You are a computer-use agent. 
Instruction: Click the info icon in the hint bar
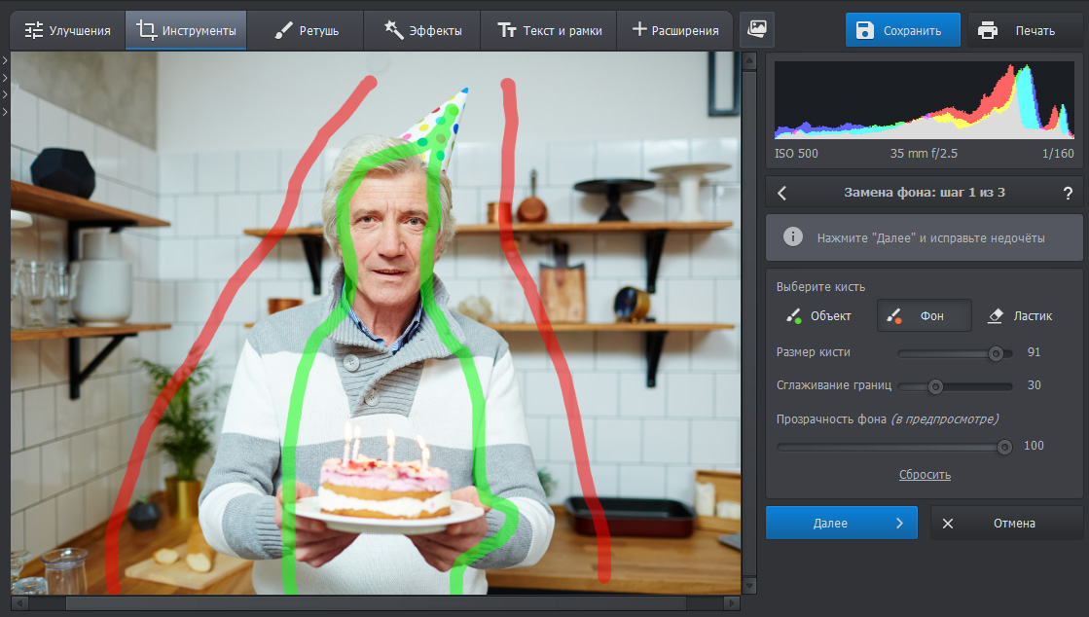(793, 237)
